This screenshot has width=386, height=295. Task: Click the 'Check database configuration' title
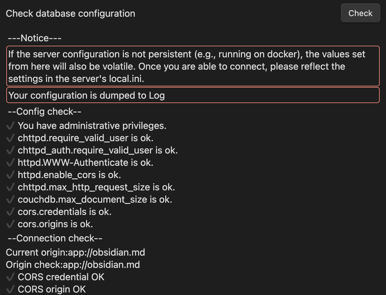click(x=71, y=14)
